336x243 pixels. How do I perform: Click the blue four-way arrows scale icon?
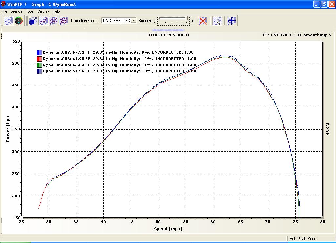(232, 21)
